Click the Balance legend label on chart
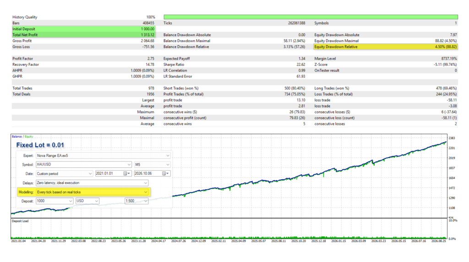The height and width of the screenshot is (262, 469). (x=17, y=137)
